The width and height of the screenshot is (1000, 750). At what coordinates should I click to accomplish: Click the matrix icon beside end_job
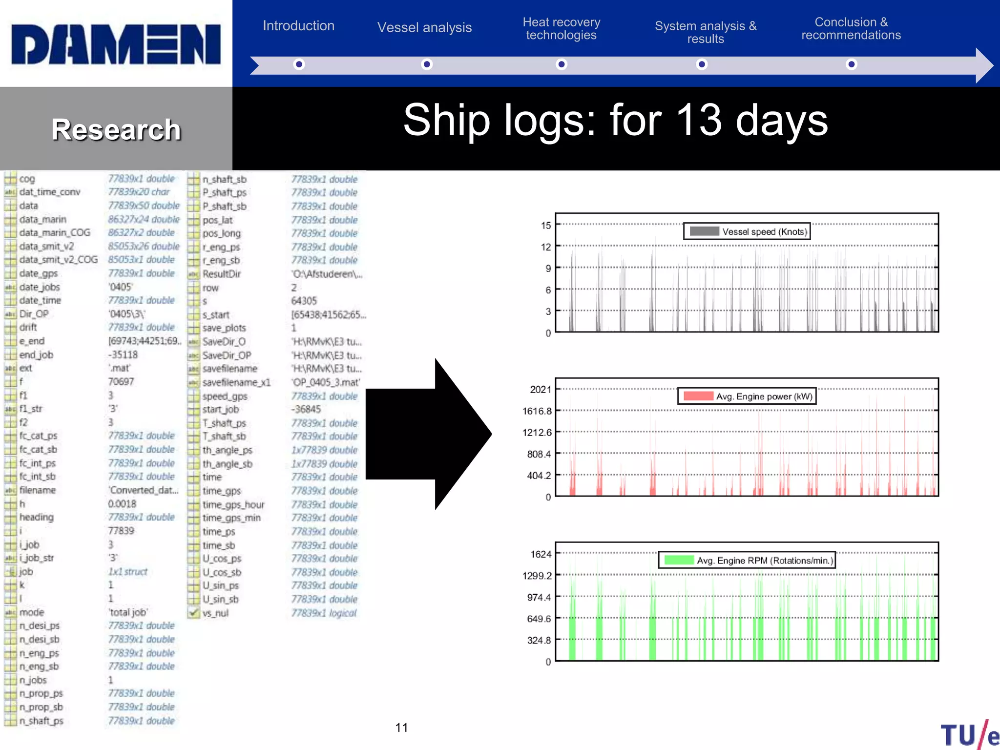point(10,354)
